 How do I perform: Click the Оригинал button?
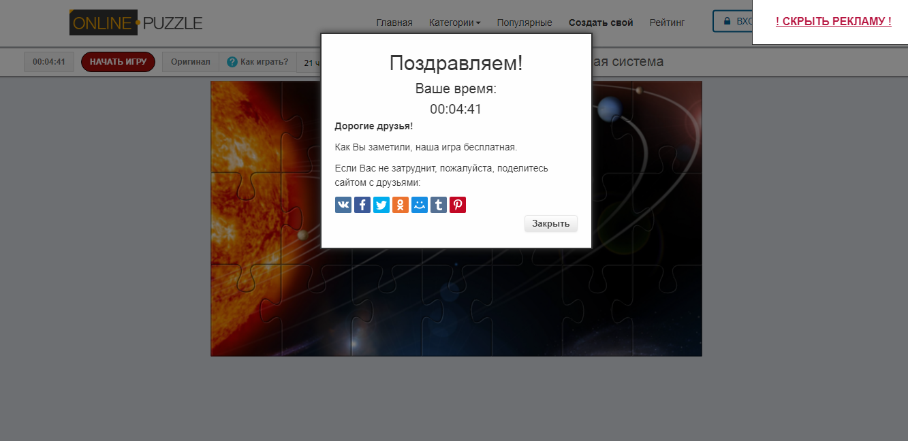click(x=191, y=62)
